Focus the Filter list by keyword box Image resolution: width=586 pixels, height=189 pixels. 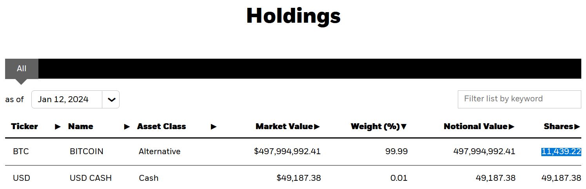[x=519, y=99]
